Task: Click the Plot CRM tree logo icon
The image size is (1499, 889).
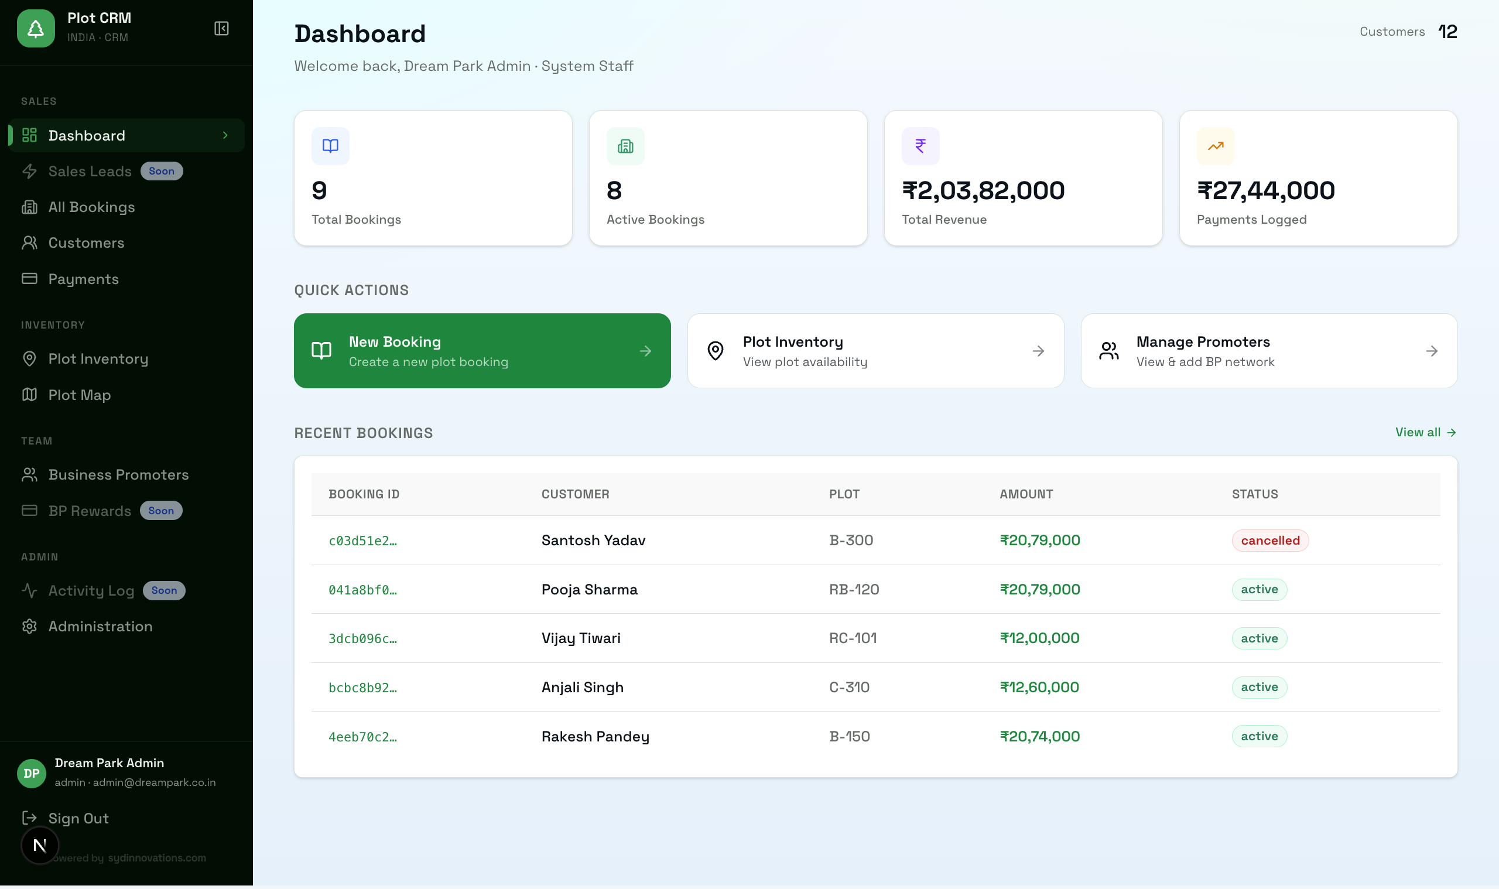Action: coord(36,28)
